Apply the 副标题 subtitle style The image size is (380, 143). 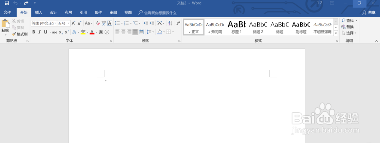[x=301, y=27]
